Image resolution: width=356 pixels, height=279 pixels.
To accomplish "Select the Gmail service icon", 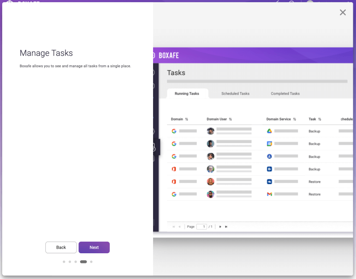I will point(269,194).
